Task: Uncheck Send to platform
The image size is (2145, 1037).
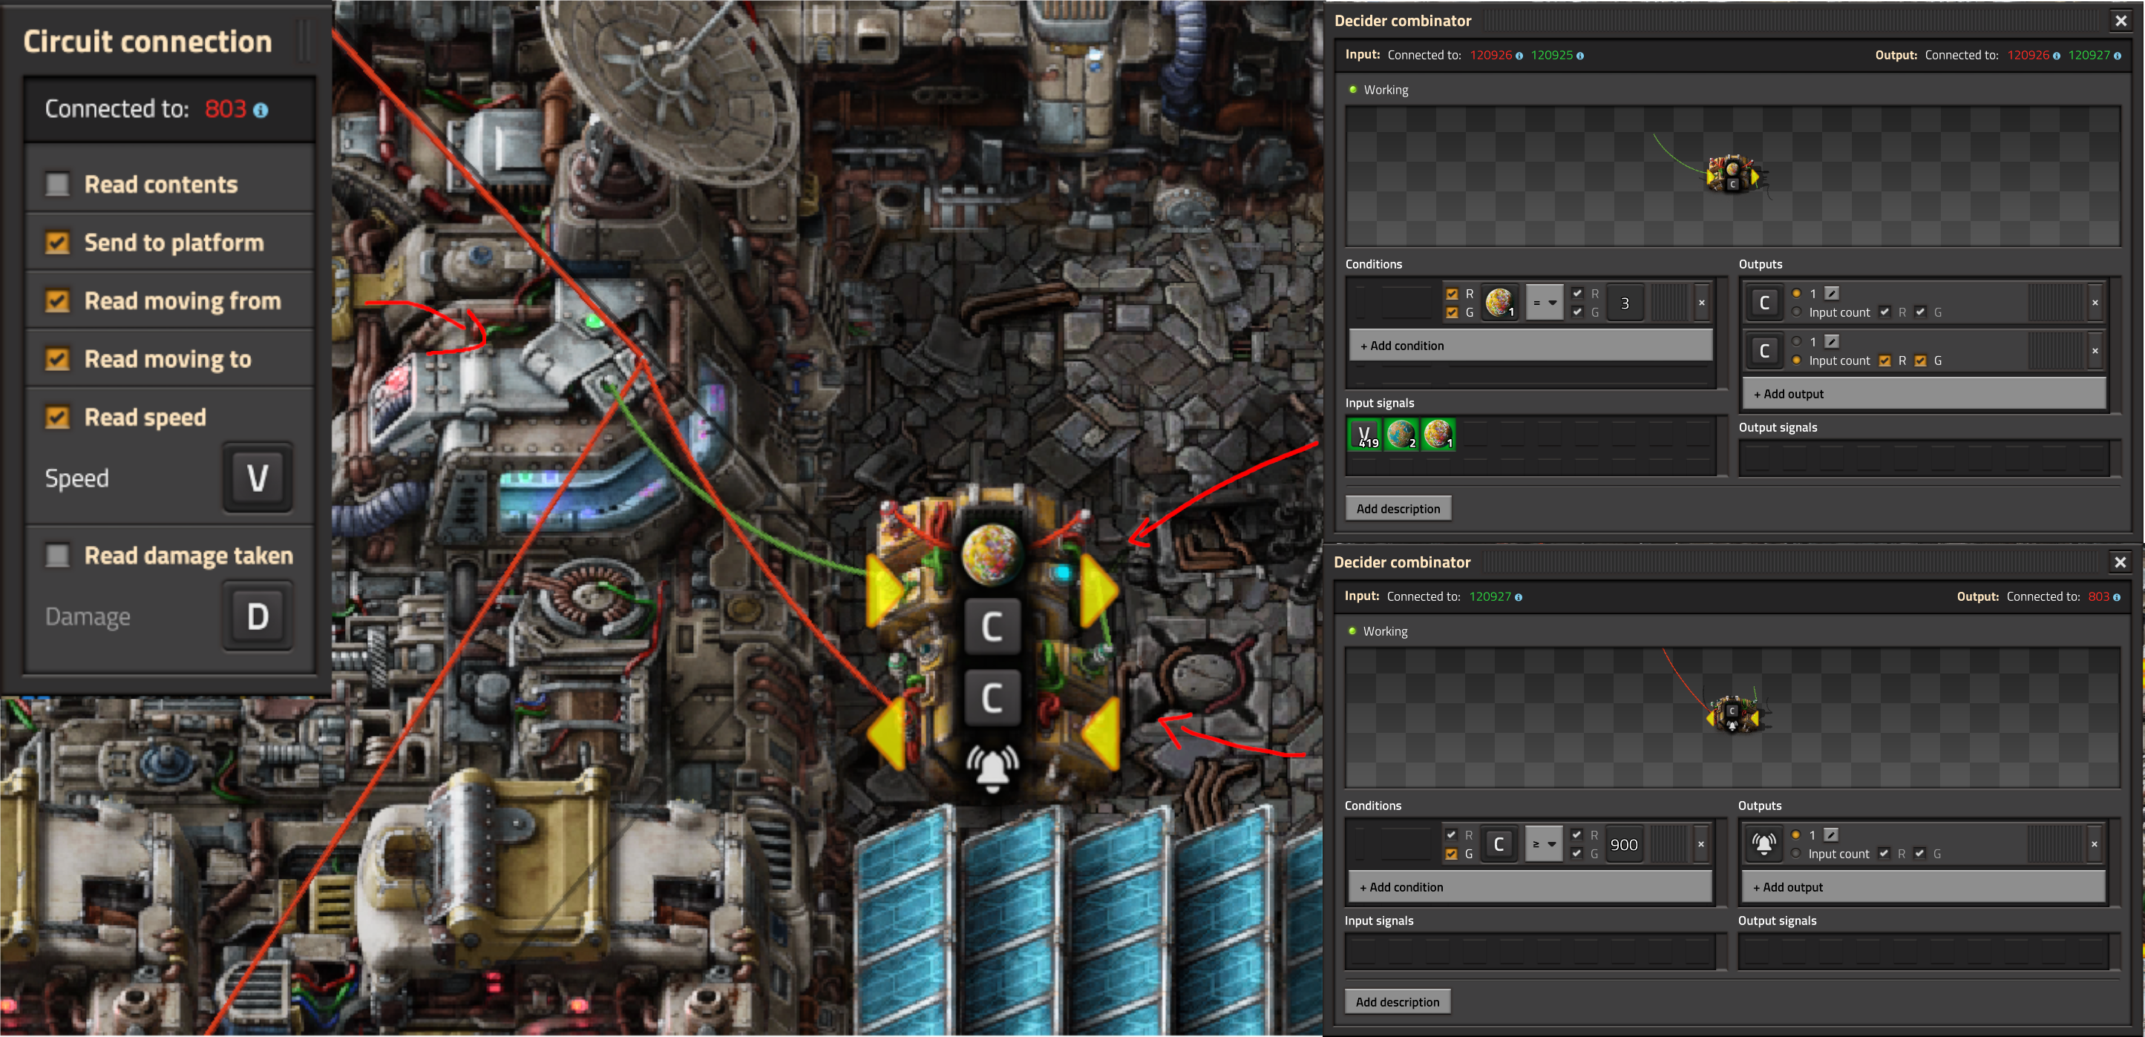Action: coord(57,242)
